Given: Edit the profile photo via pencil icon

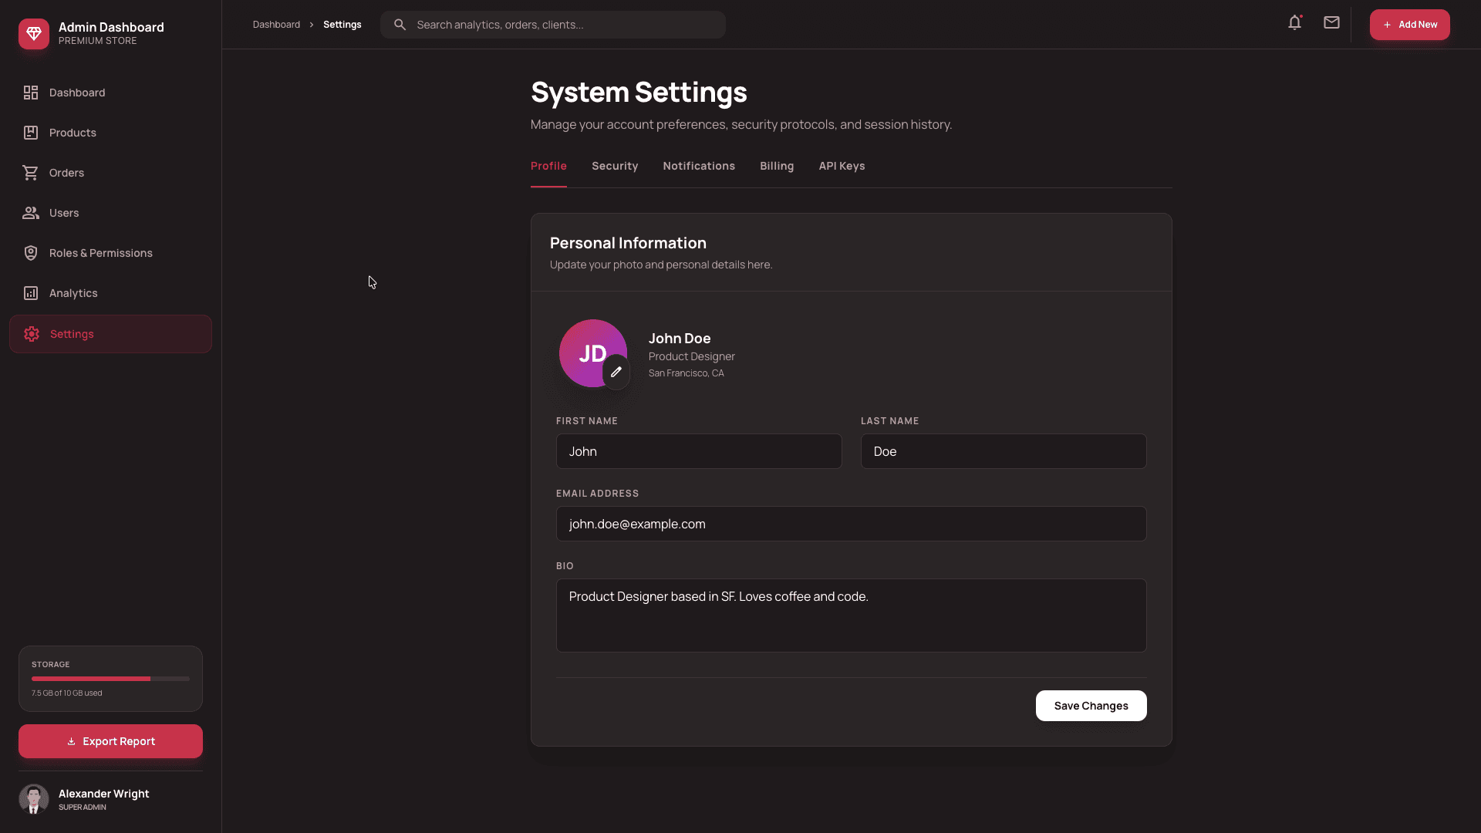Looking at the screenshot, I should (x=616, y=372).
